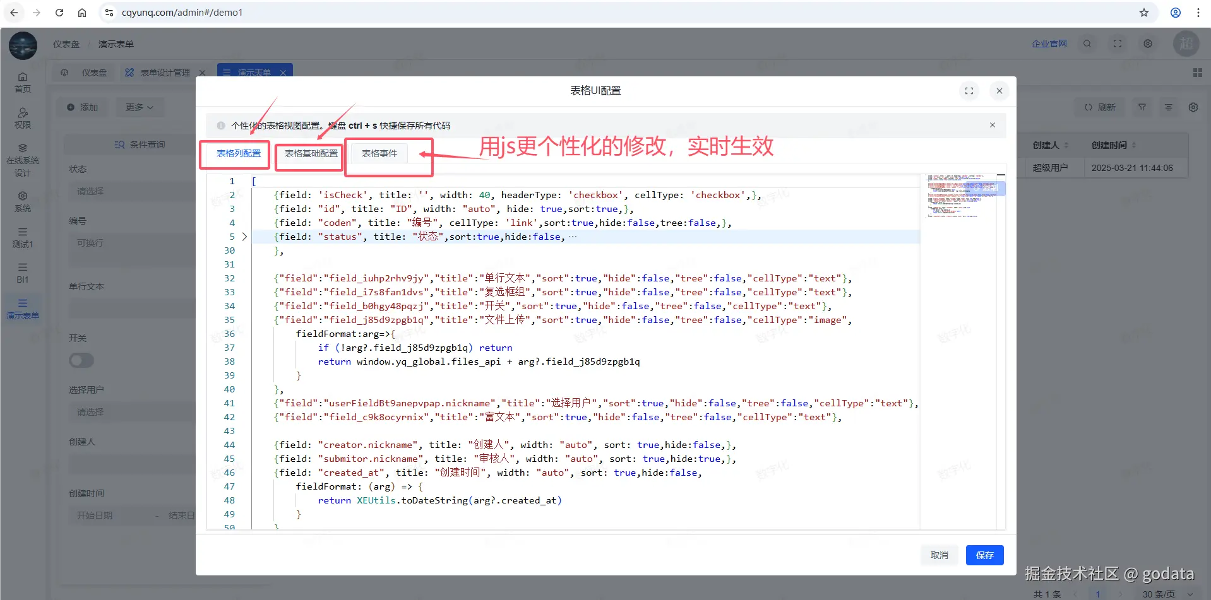
Task: Click the search magnifier in the top bar
Action: tap(1087, 44)
